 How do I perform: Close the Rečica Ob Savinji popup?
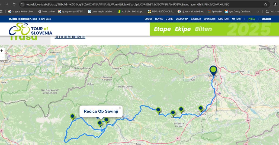120,108
